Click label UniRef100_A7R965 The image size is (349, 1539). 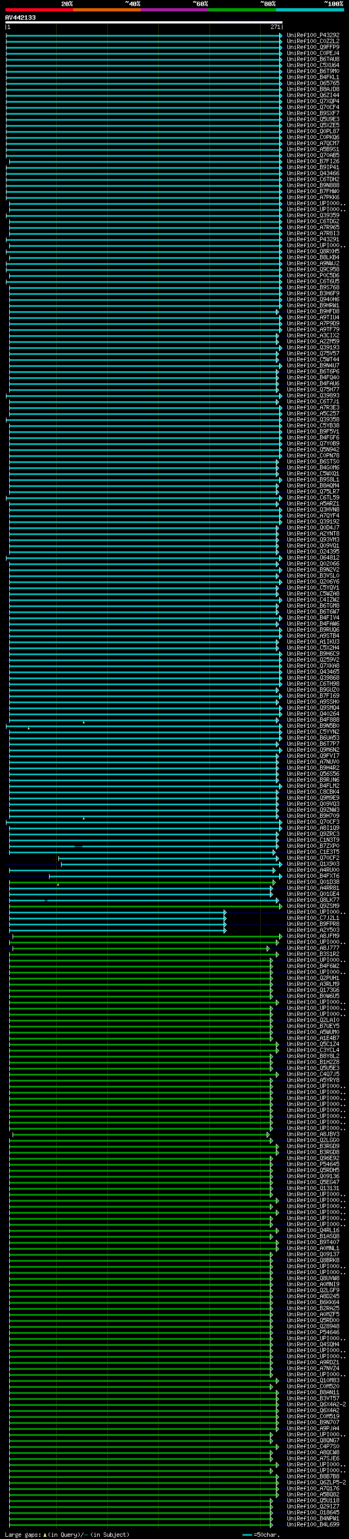pos(313,227)
